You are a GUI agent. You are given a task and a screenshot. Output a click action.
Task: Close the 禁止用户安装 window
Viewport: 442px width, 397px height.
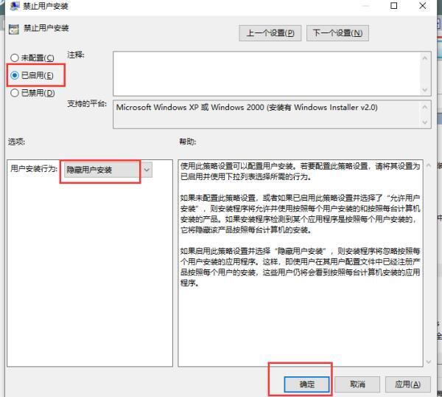coord(423,6)
